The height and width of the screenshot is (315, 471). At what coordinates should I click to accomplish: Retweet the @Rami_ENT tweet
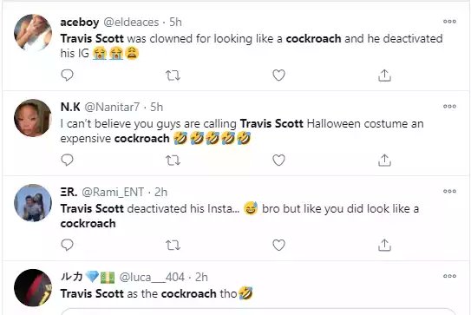(x=173, y=246)
